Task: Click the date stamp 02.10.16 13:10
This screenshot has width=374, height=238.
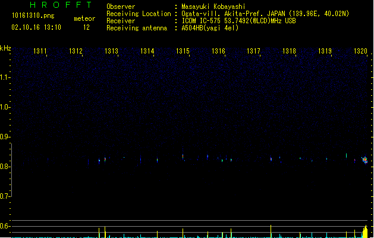Action: click(36, 27)
